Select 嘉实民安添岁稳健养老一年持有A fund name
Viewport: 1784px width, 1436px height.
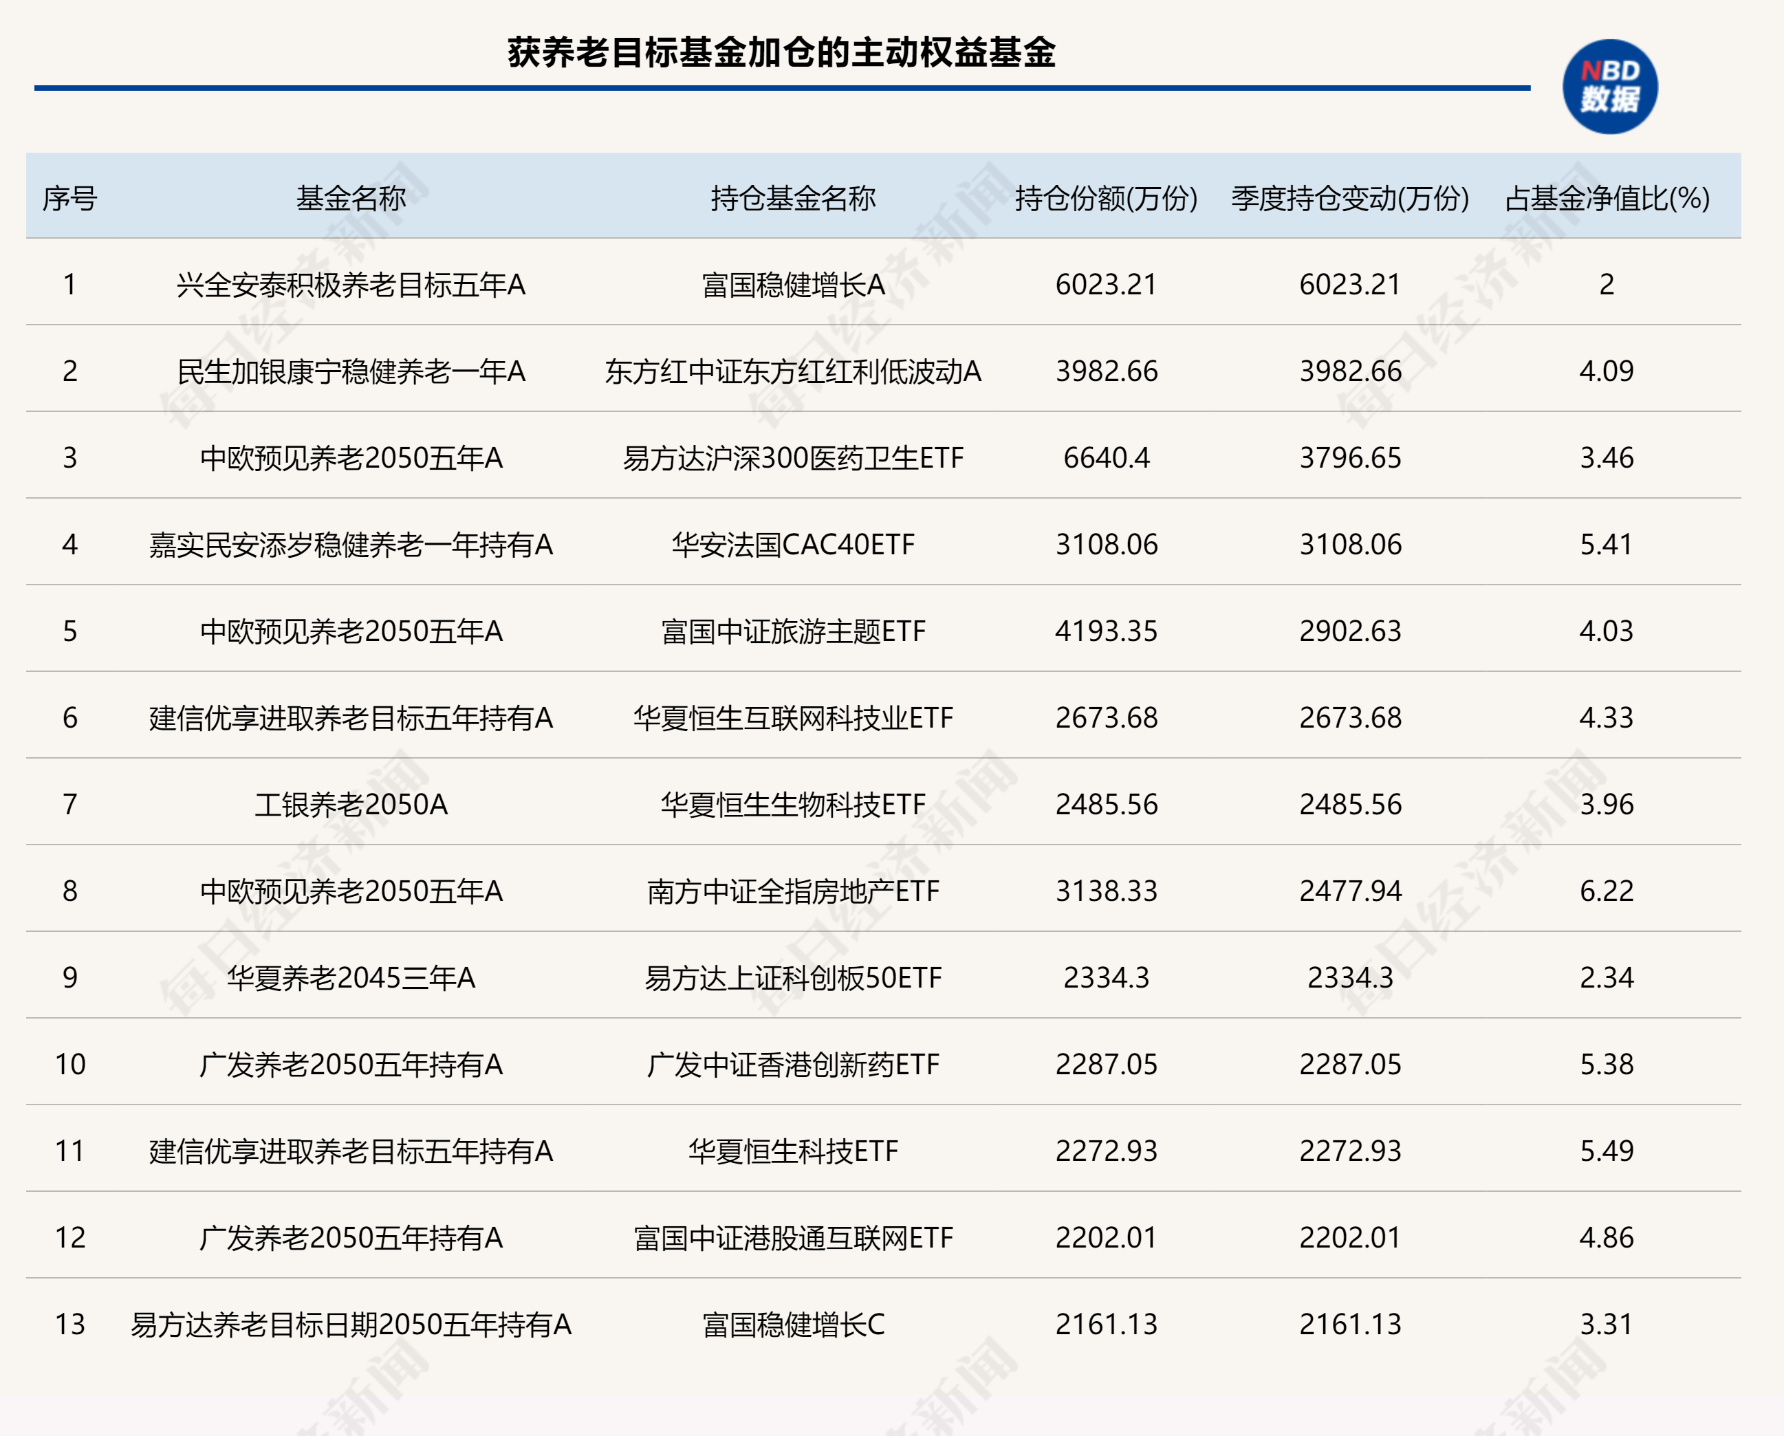coord(351,545)
